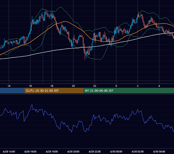174x154 pixels.
Task: Click the time axis label 4
Action: 159,86
